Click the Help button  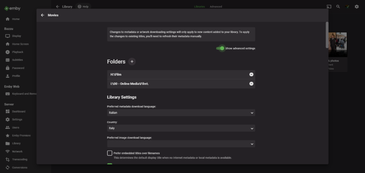83,7
